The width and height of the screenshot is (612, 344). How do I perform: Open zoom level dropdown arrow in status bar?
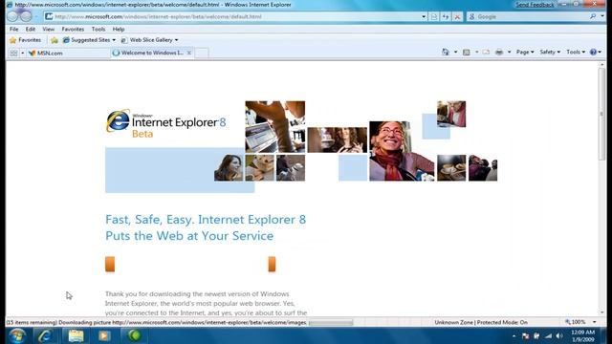coord(595,322)
